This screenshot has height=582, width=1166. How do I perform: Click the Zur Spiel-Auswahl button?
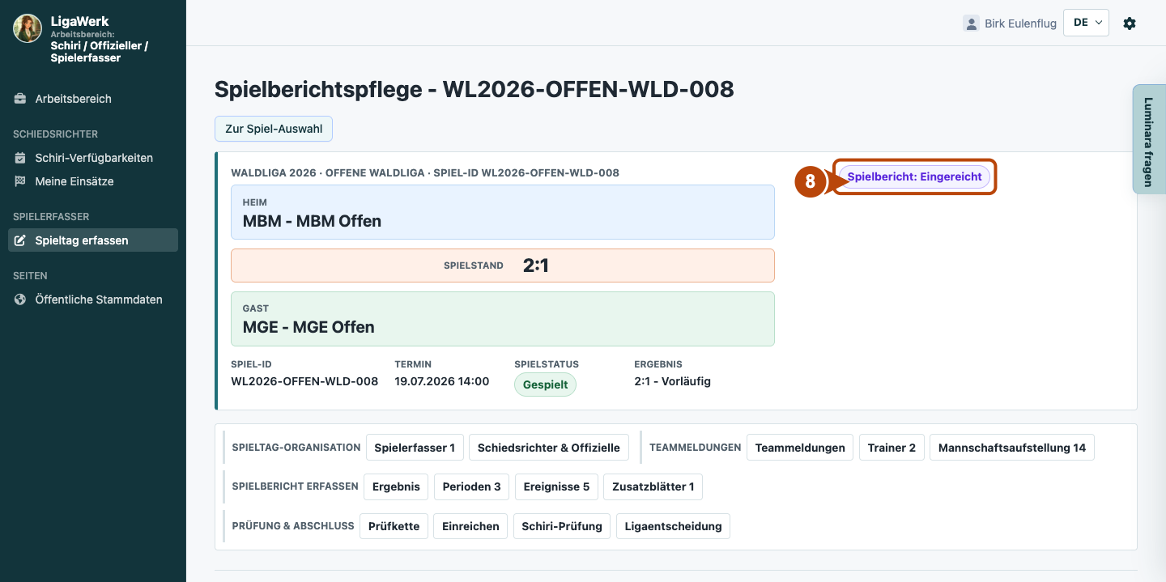point(274,129)
